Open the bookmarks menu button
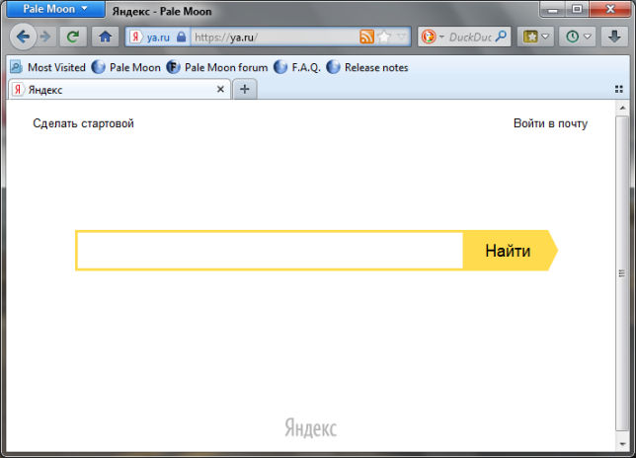 pyautogui.click(x=535, y=37)
